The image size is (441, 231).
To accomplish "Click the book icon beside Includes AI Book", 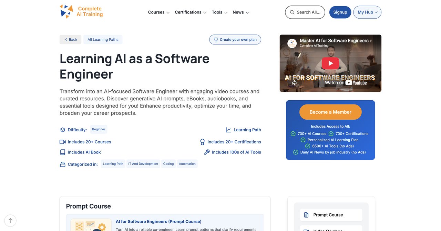I will point(63,152).
